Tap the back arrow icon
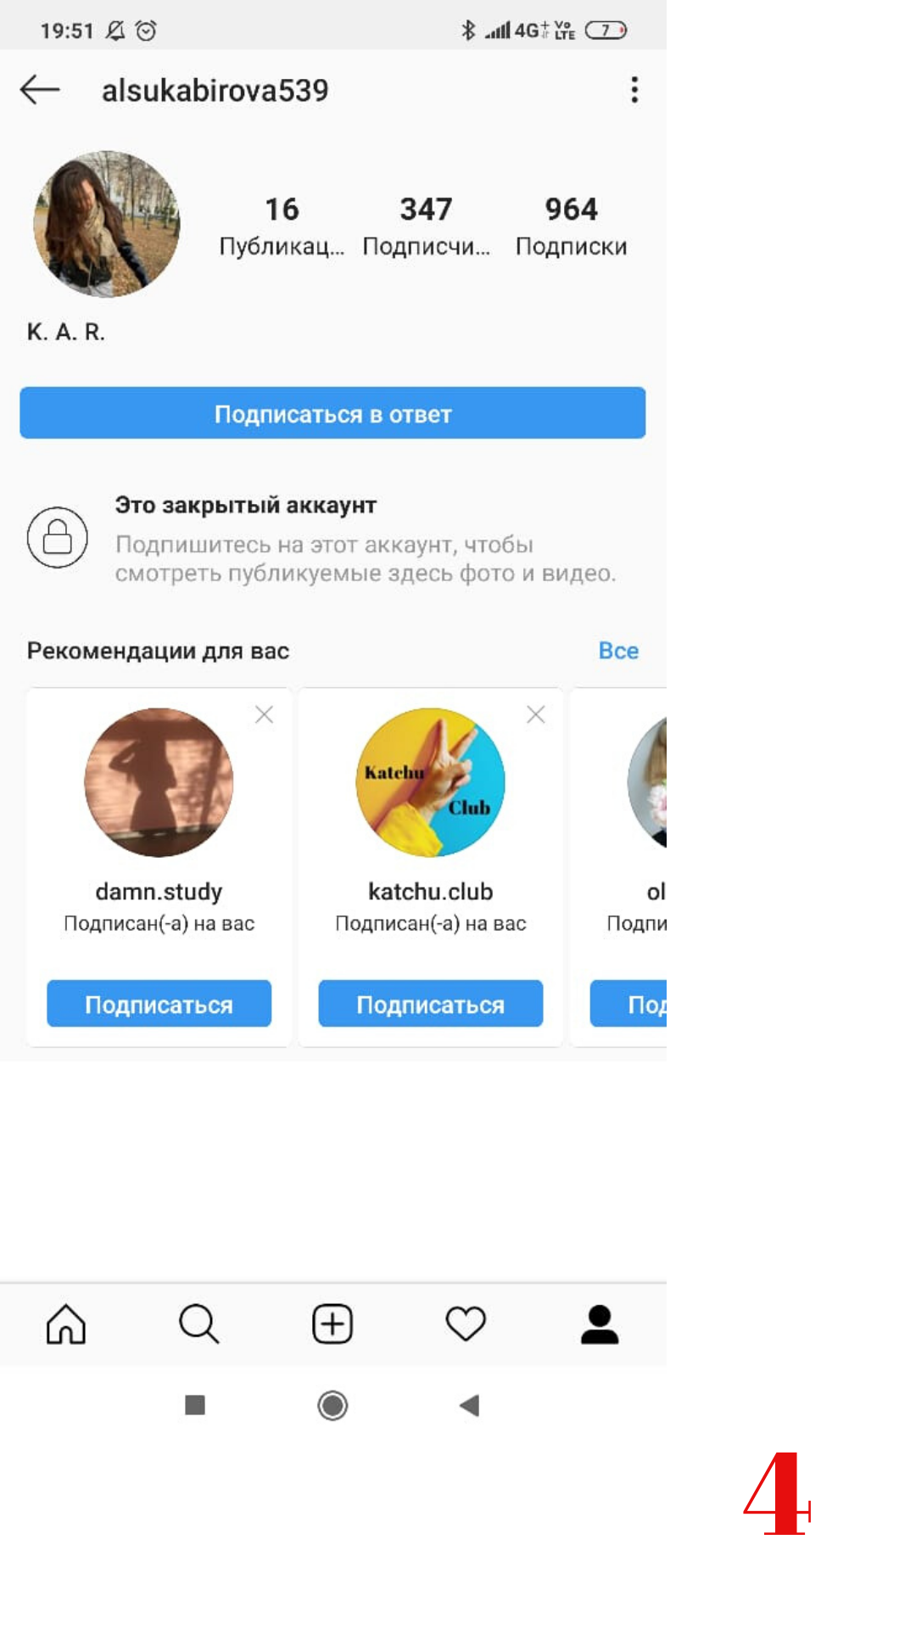 (40, 89)
